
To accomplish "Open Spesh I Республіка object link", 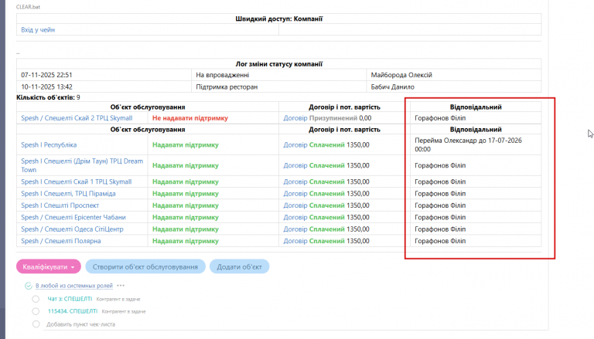I will [x=49, y=145].
